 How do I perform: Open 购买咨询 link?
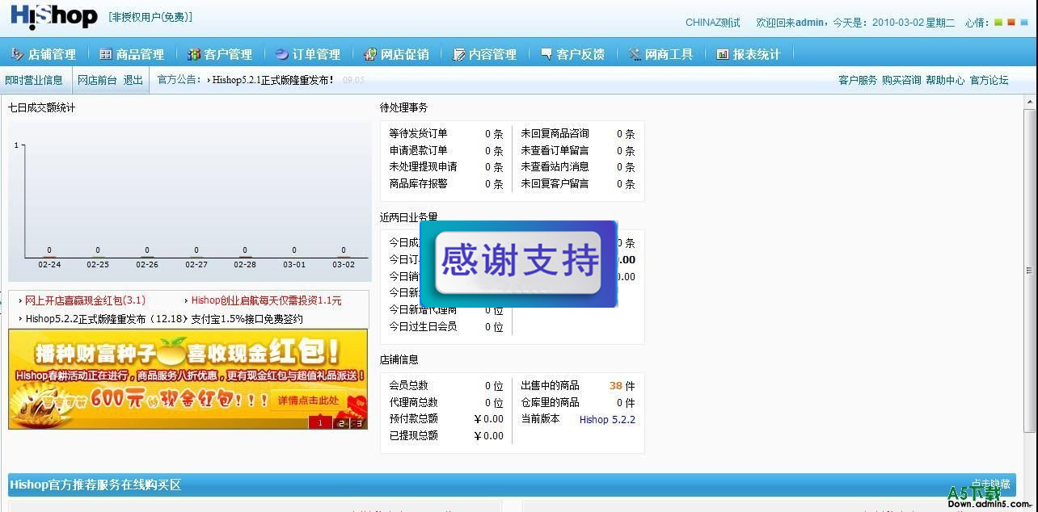click(x=901, y=80)
